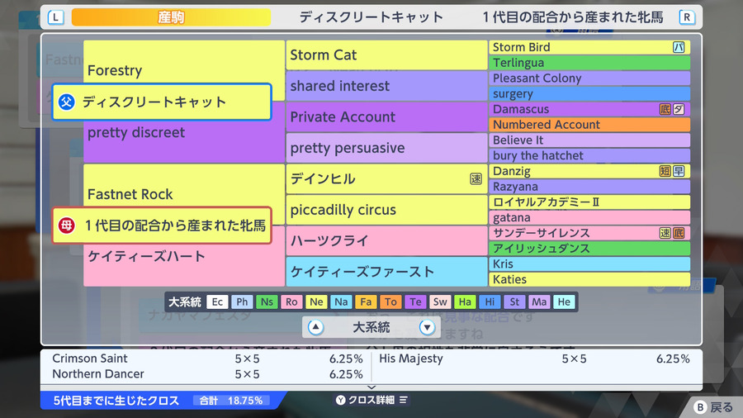This screenshot has width=743, height=418.
Task: Click the To lineage swatch
Action: (x=391, y=302)
